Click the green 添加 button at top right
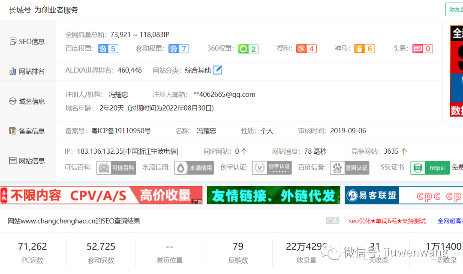Image resolution: width=463 pixels, height=274 pixels. [x=454, y=9]
